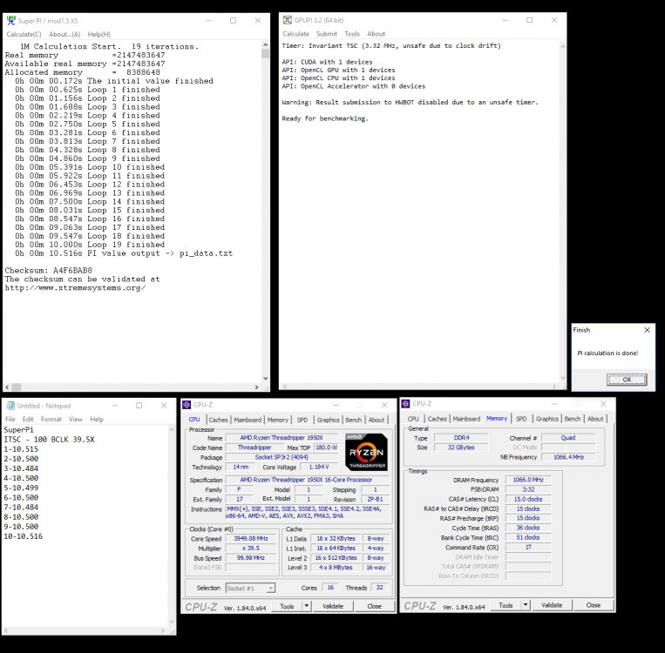Select Memory tab in right CPU-Z
Screen dimensions: 665x653
497,418
